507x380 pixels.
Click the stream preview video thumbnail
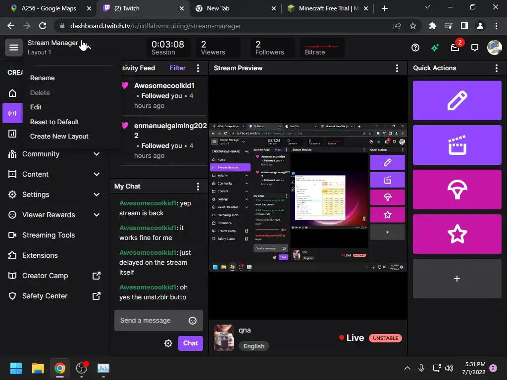coord(308,197)
